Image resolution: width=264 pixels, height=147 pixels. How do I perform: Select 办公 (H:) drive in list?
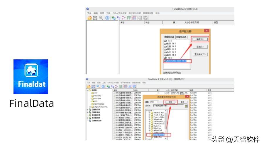170,52
